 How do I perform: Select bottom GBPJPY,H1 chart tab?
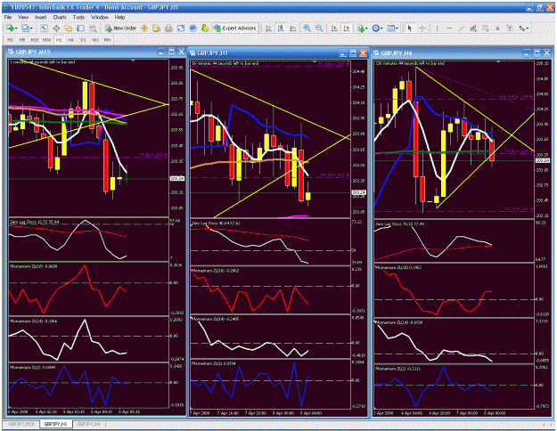[x=56, y=424]
